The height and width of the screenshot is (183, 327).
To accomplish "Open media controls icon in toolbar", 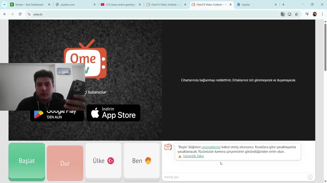I will (x=307, y=14).
